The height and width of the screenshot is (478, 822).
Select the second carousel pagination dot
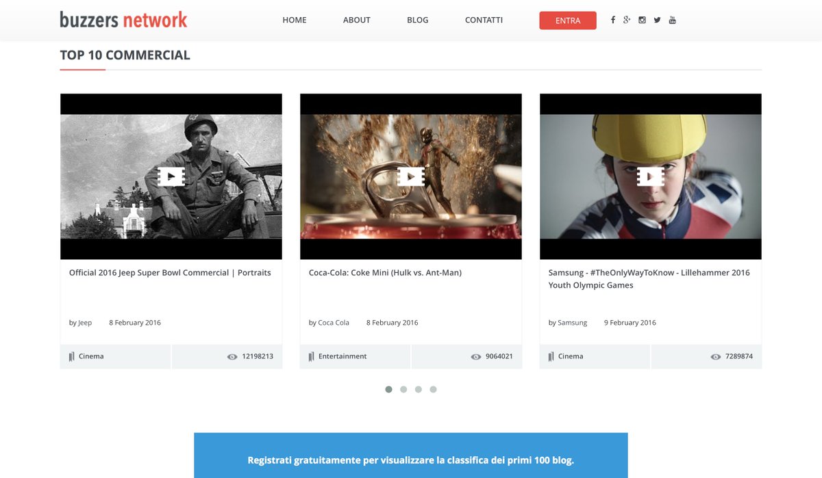tap(403, 389)
